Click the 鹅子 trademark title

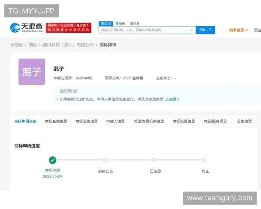coord(59,69)
